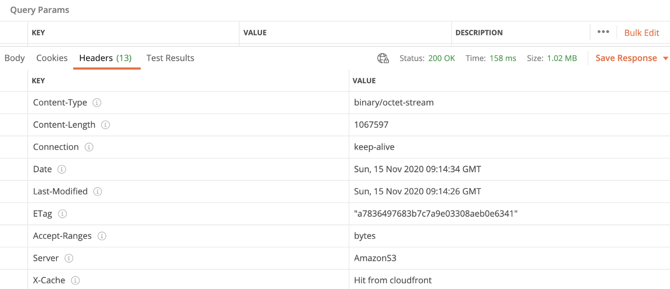Select the Headers (13) tab
Screen dimensions: 670x289
coord(105,58)
